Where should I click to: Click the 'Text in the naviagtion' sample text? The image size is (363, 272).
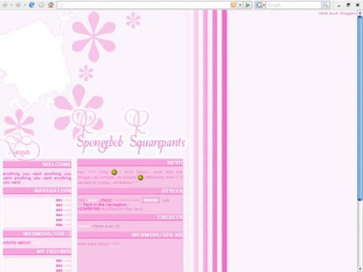coord(105,204)
